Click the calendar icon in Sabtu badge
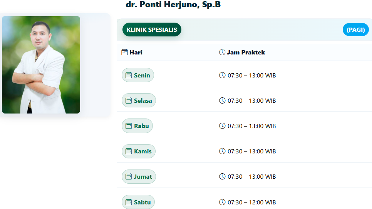The height and width of the screenshot is (209, 372). click(129, 202)
